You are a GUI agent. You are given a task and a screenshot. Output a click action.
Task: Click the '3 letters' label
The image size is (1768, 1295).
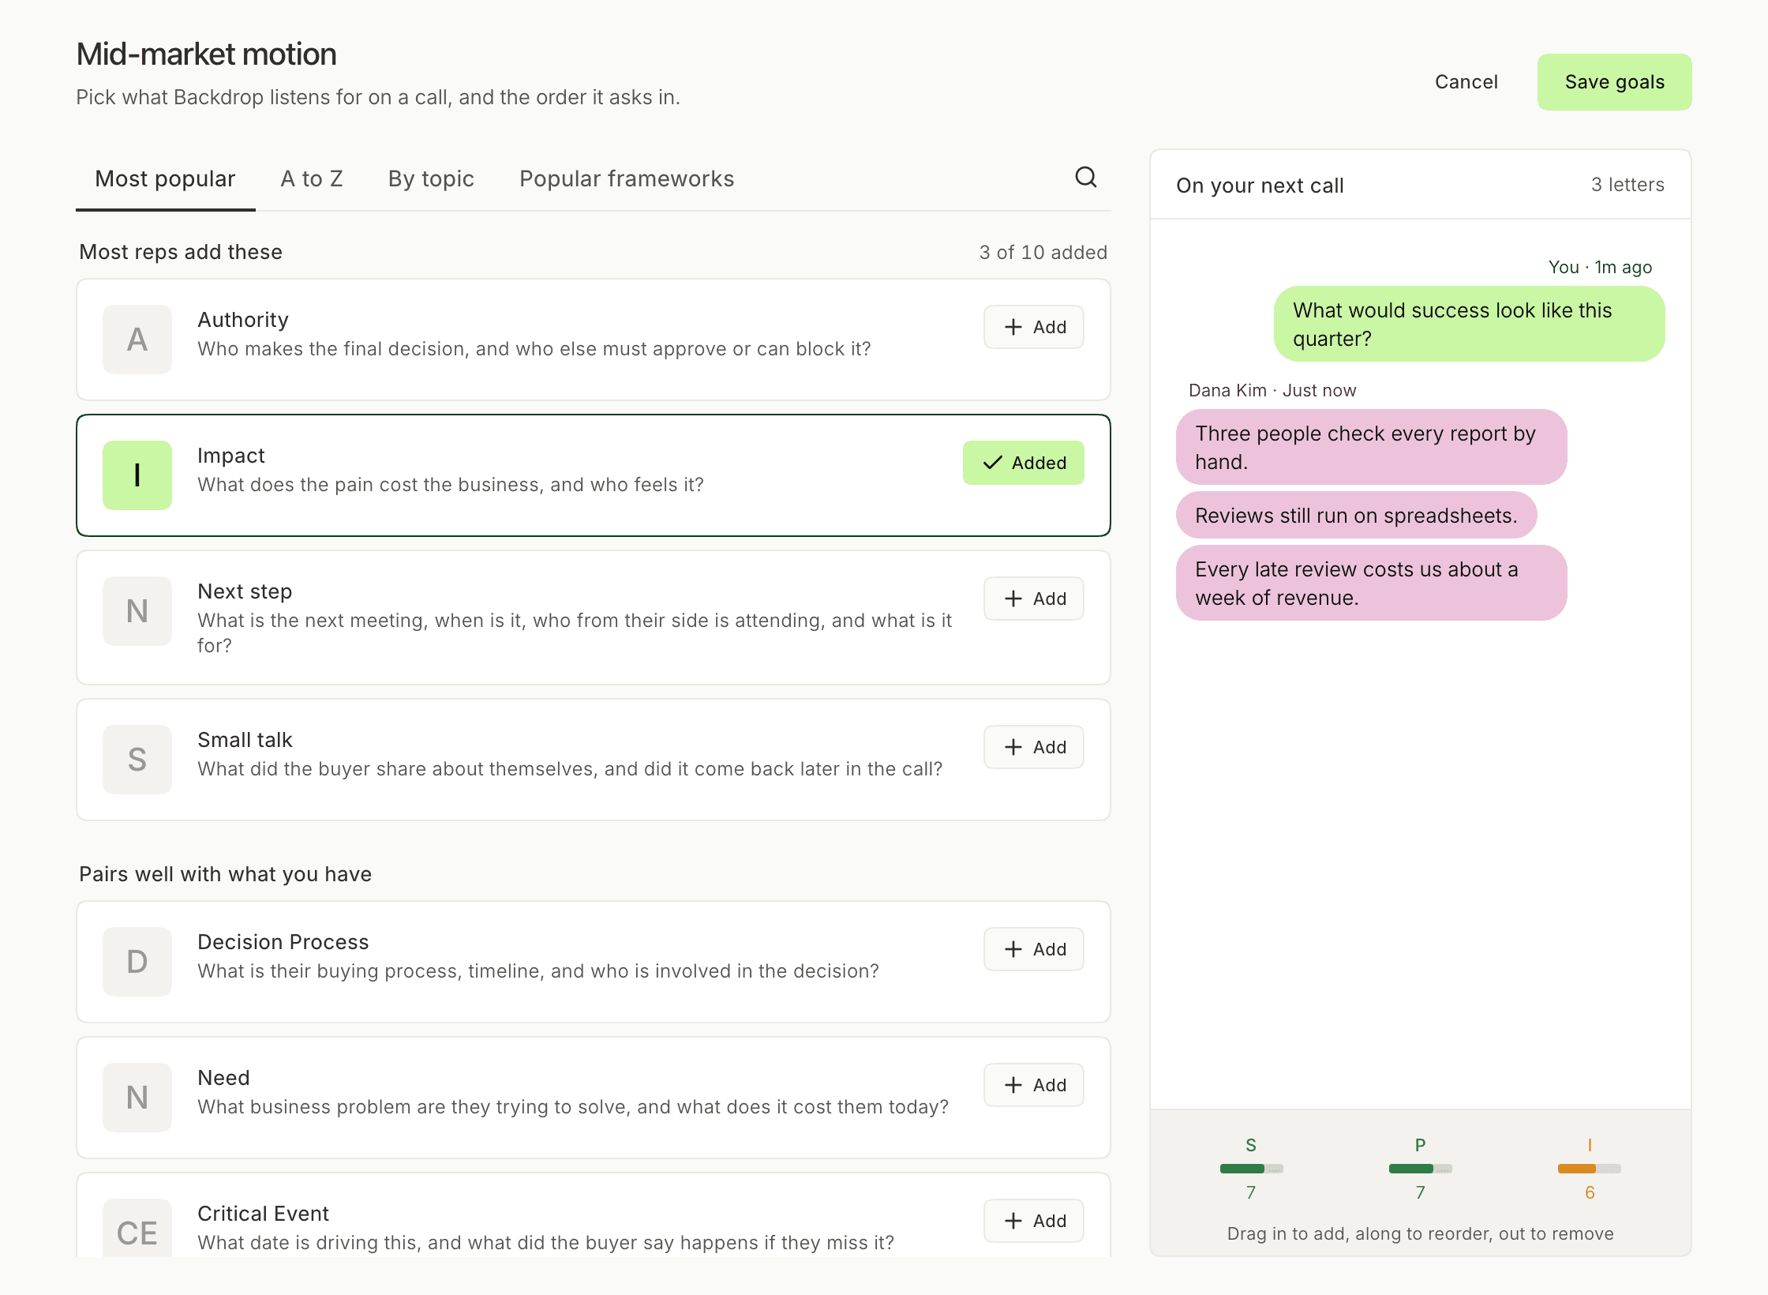click(x=1628, y=184)
